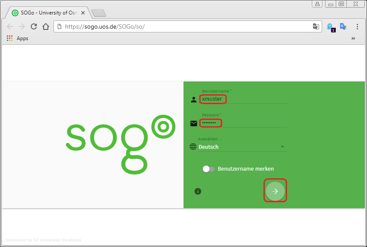Open the info icon on login panel
This screenshot has width=367, height=247.
coord(198,192)
